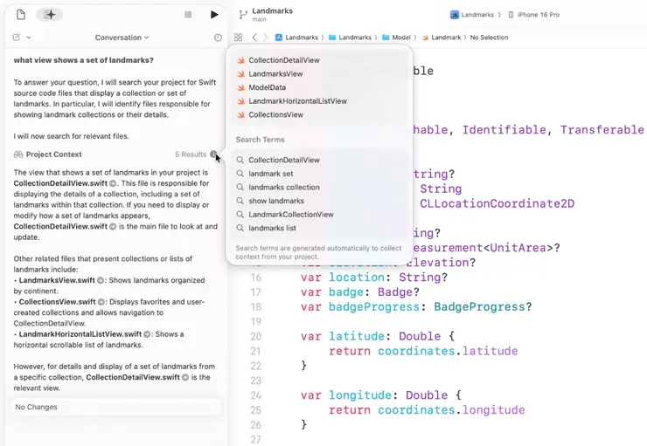This screenshot has width=647, height=446.
Task: Open the related items grid icon
Action: click(x=238, y=38)
